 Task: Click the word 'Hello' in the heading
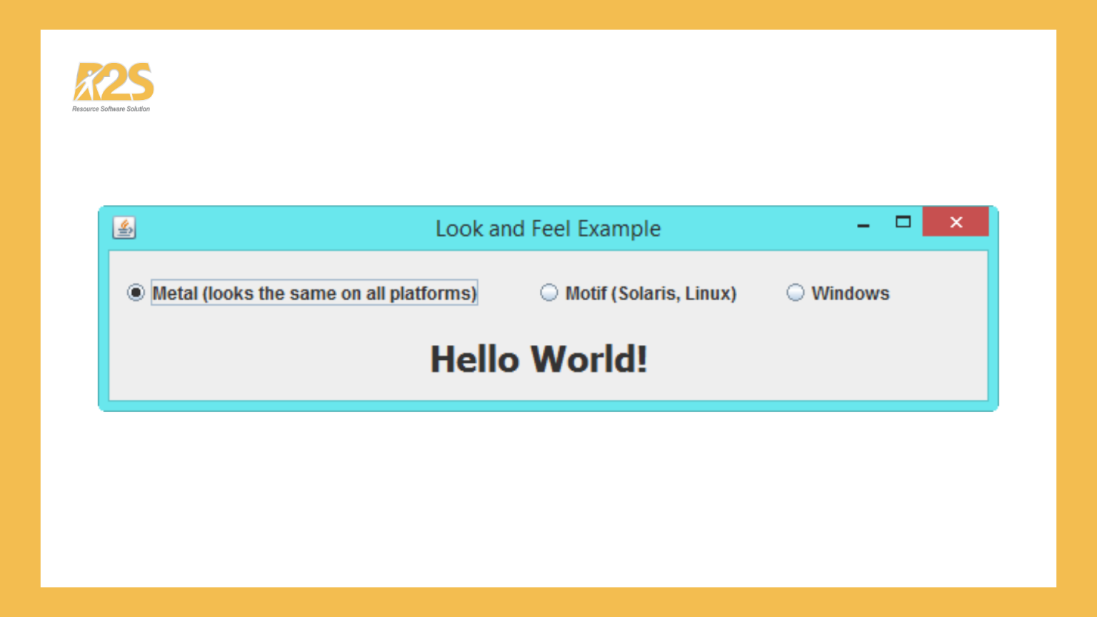tap(474, 358)
